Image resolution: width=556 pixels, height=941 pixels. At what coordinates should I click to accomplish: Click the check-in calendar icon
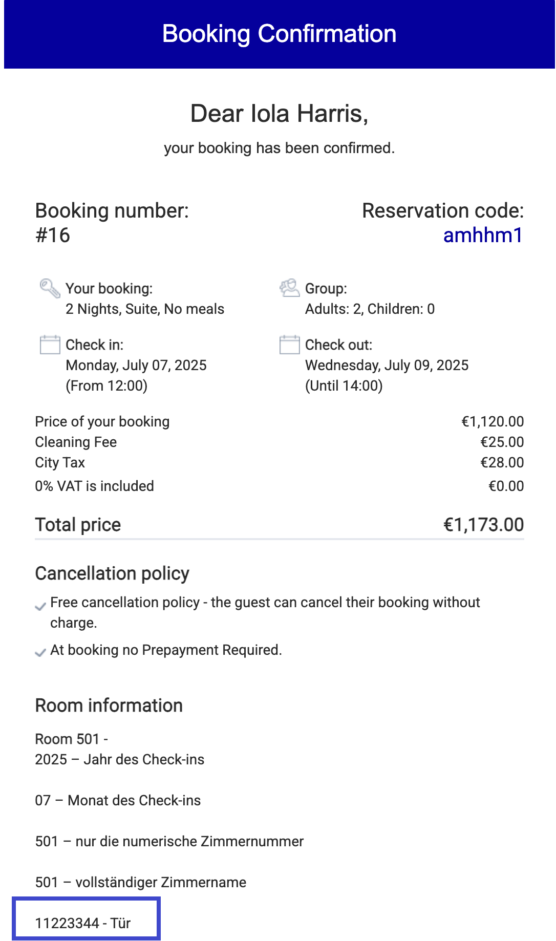click(x=50, y=345)
